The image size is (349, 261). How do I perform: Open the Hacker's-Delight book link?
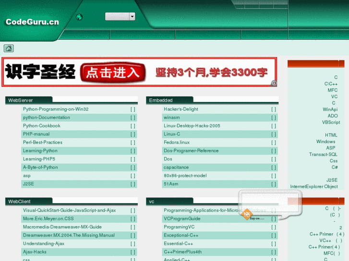[x=181, y=109]
